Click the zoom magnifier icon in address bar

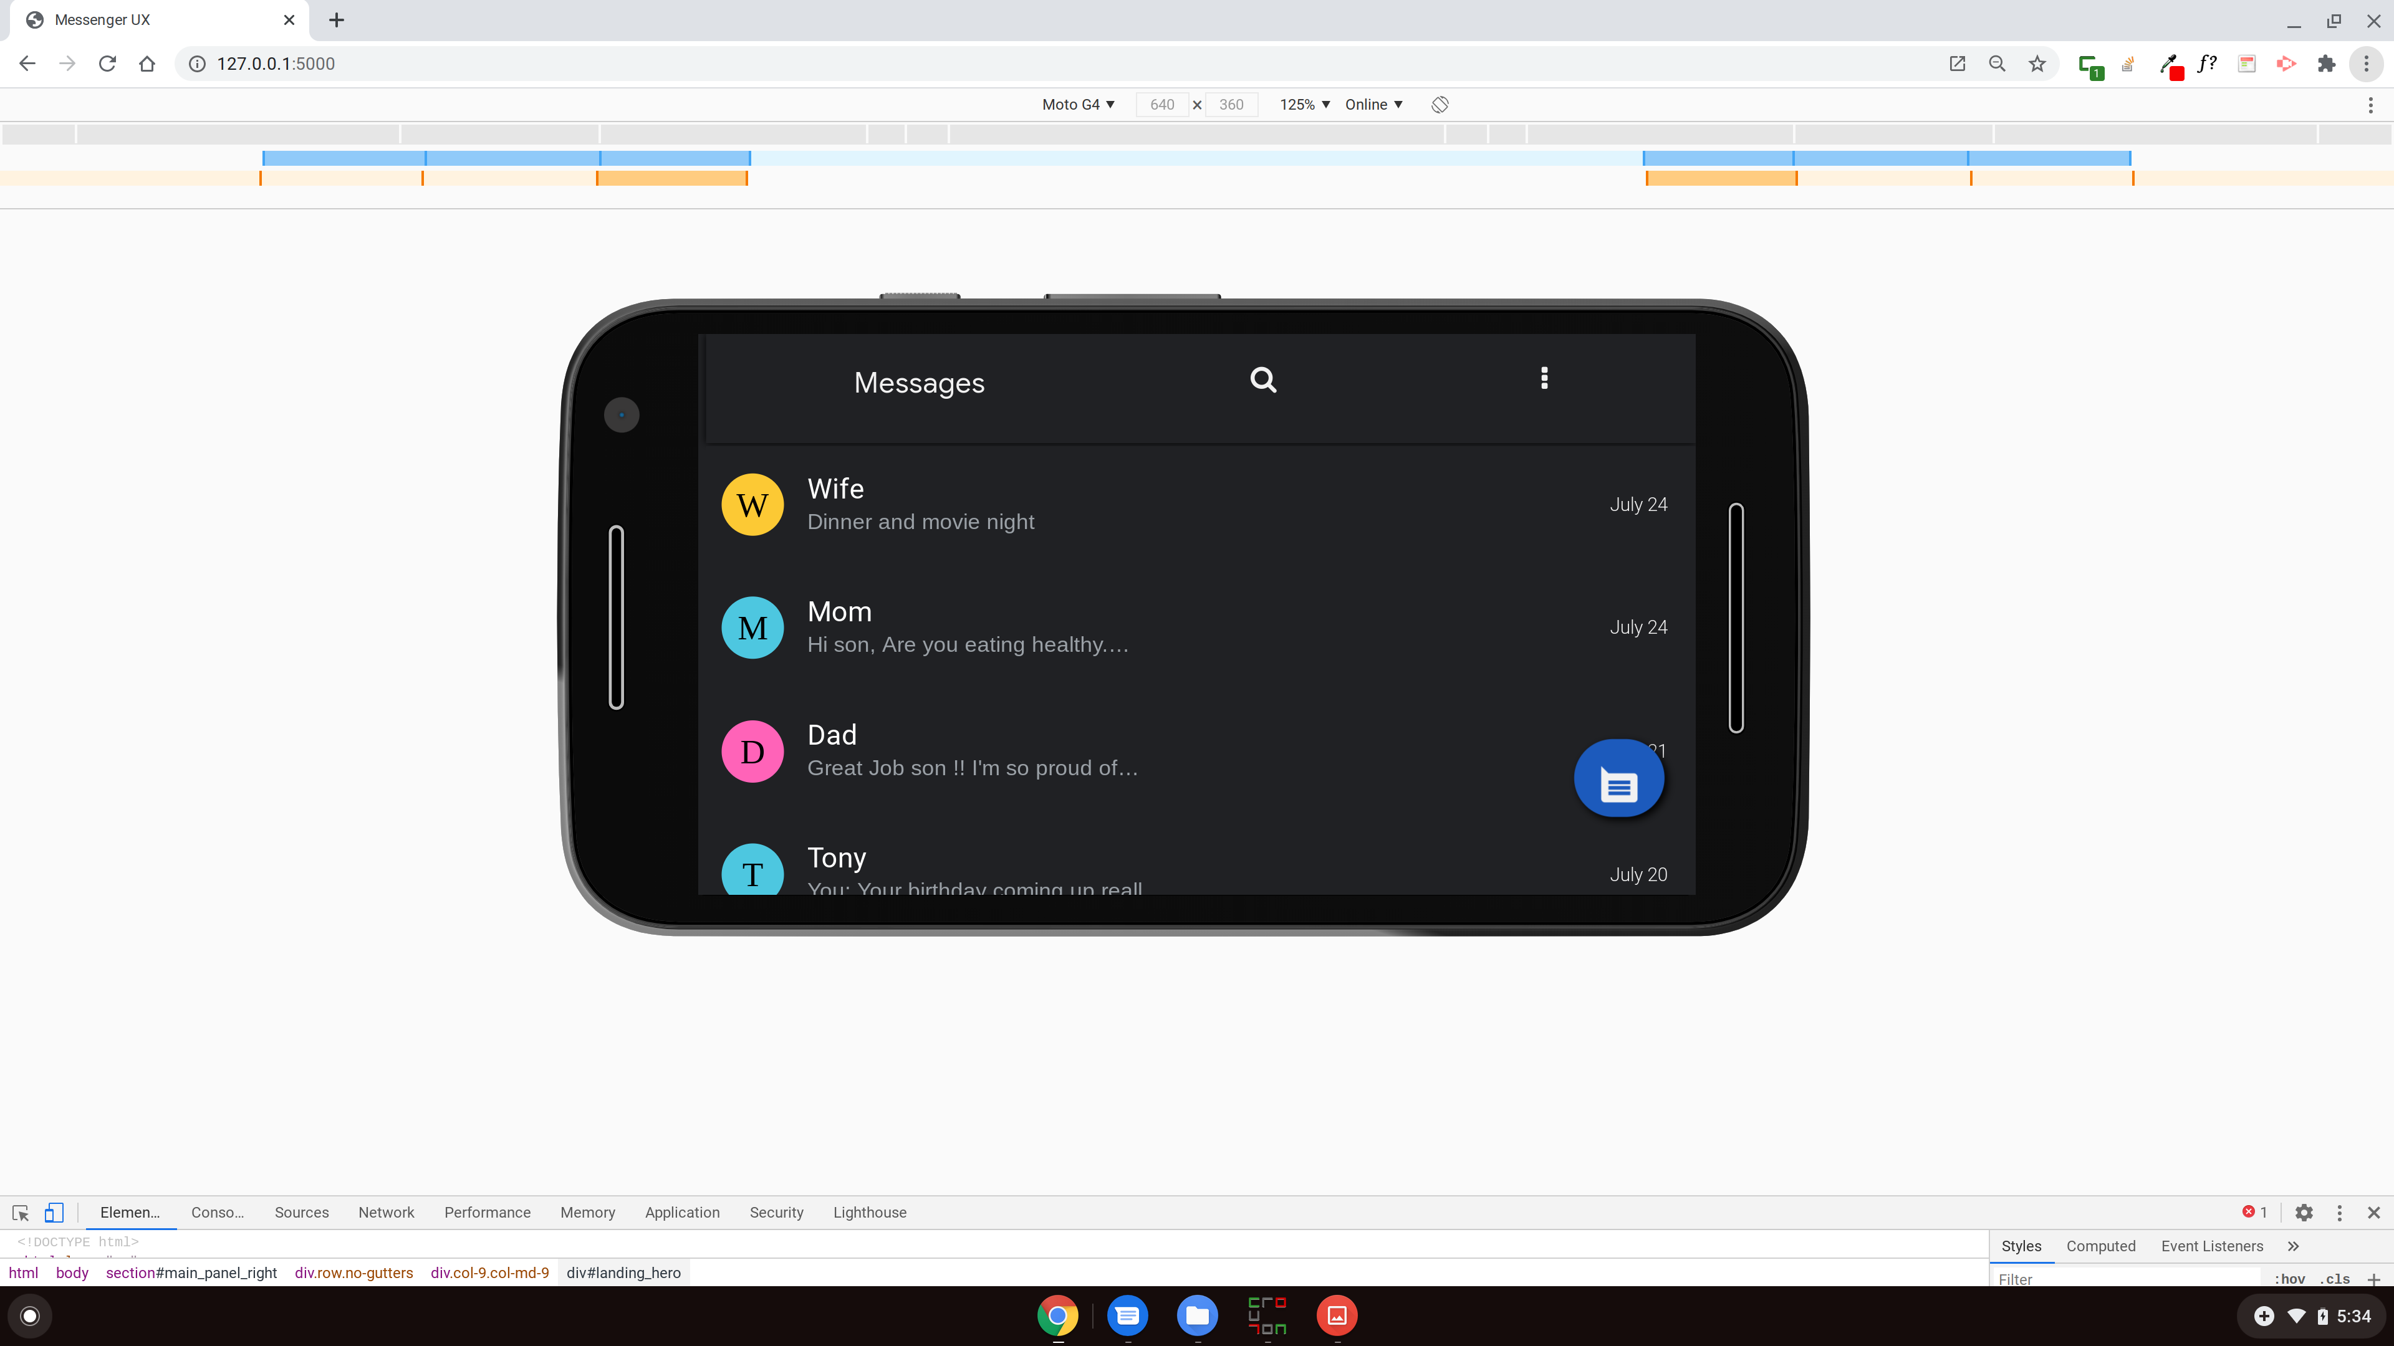pos(1996,64)
